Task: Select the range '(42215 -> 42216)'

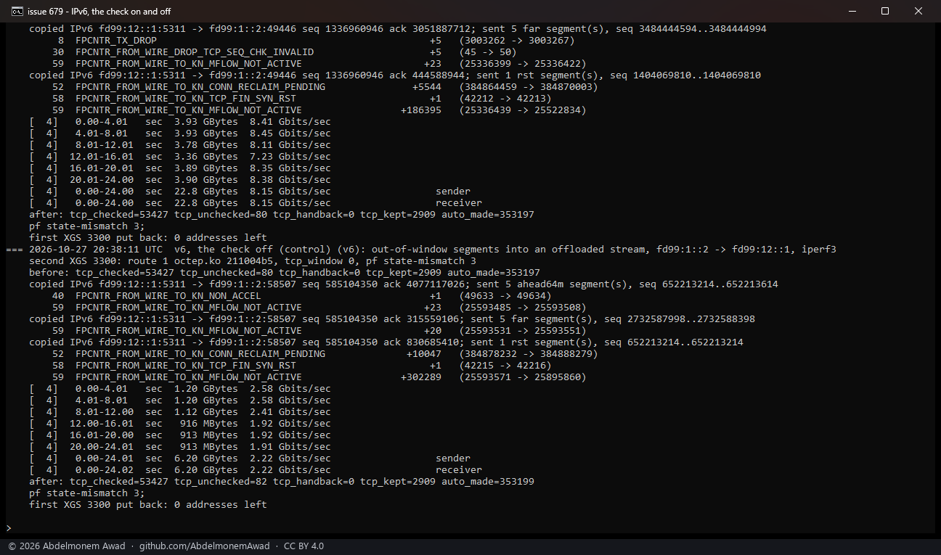Action: [x=505, y=366]
